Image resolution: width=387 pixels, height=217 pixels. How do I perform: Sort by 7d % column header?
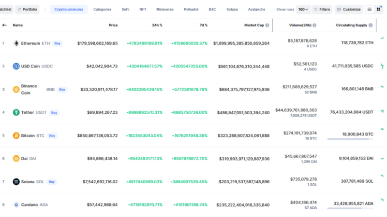pos(204,25)
